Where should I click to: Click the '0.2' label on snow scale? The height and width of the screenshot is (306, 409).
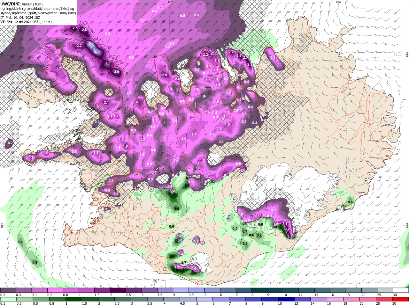(3, 295)
